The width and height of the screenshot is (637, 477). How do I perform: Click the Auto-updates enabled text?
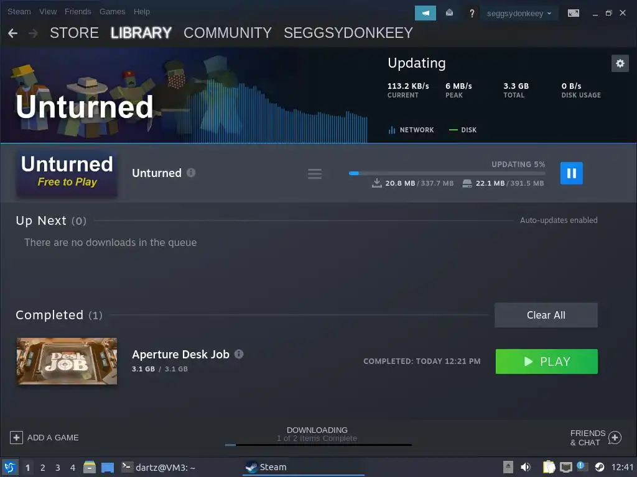[x=559, y=220]
